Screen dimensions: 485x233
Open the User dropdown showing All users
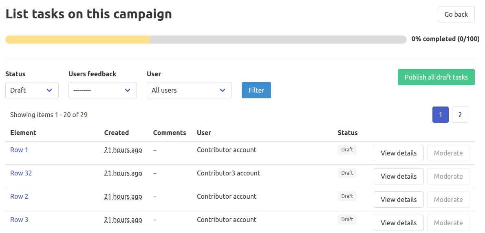(x=189, y=90)
